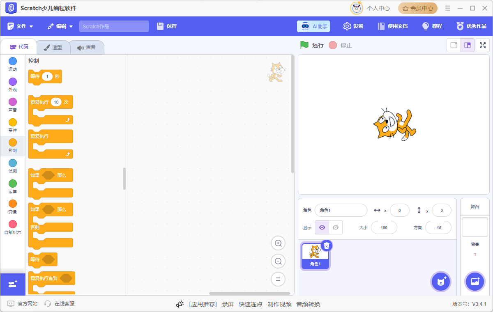This screenshot has height=312, width=493.
Task: Click the 大小 size field 100
Action: point(384,227)
